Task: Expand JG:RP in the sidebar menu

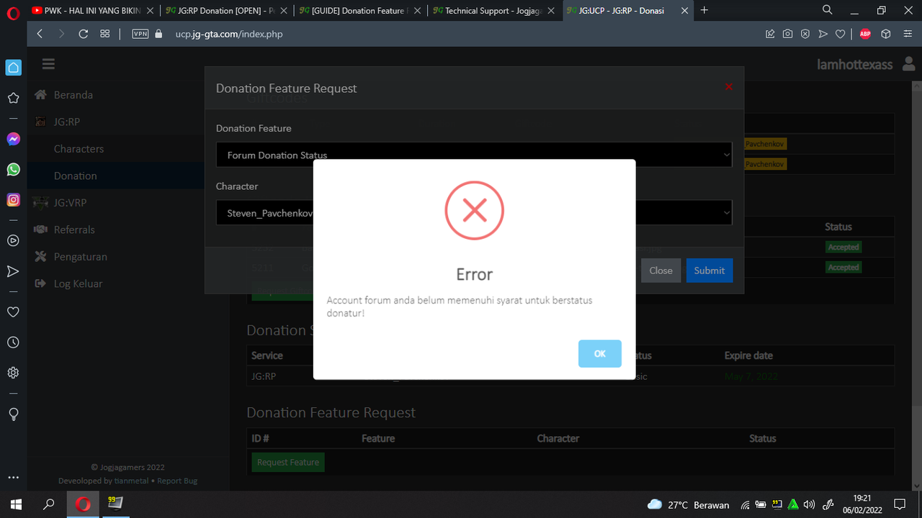Action: 66,122
